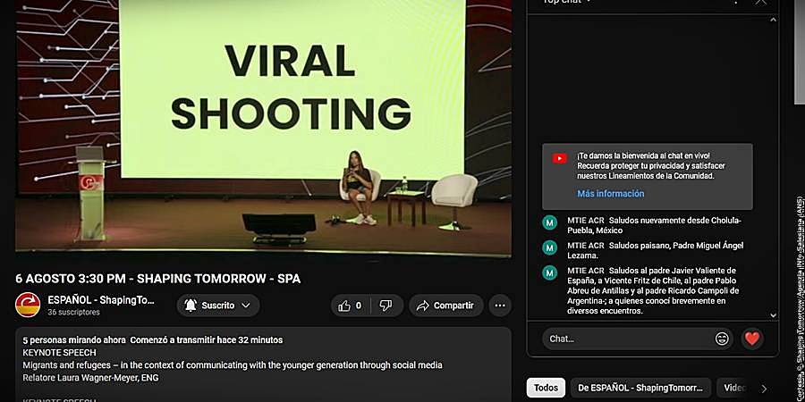
Task: Click the 5 personas mirando ahora text
Action: pos(74,340)
